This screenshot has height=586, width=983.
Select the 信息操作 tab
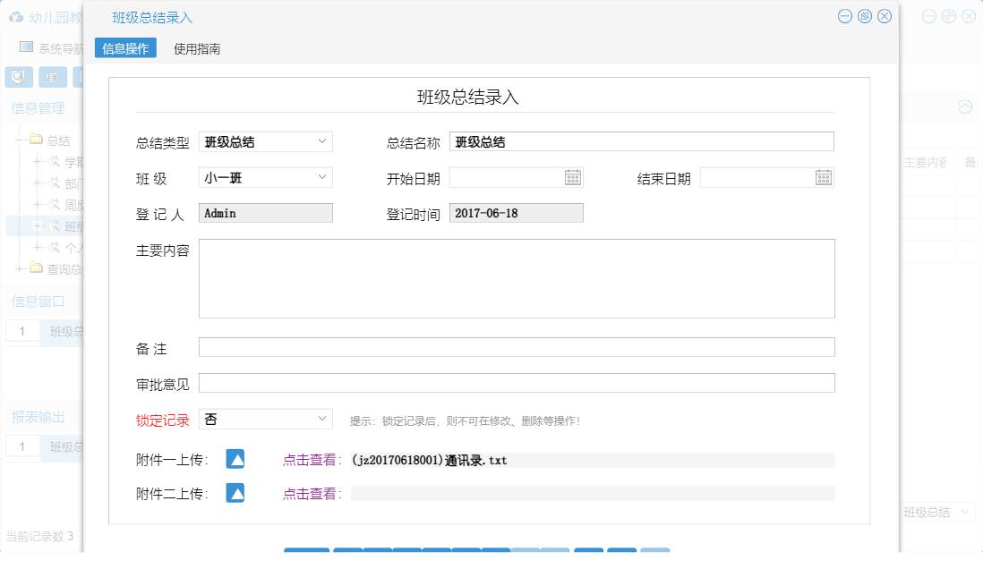(x=124, y=47)
